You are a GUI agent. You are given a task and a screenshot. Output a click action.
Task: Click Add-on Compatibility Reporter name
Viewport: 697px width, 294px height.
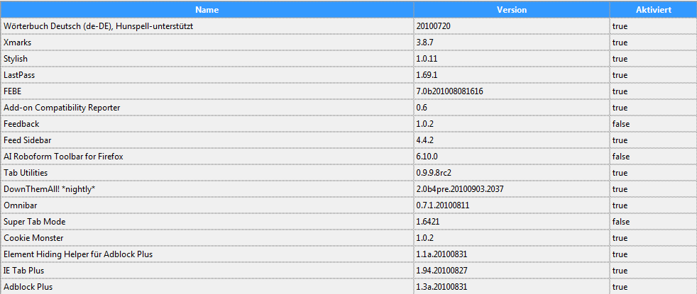click(62, 108)
